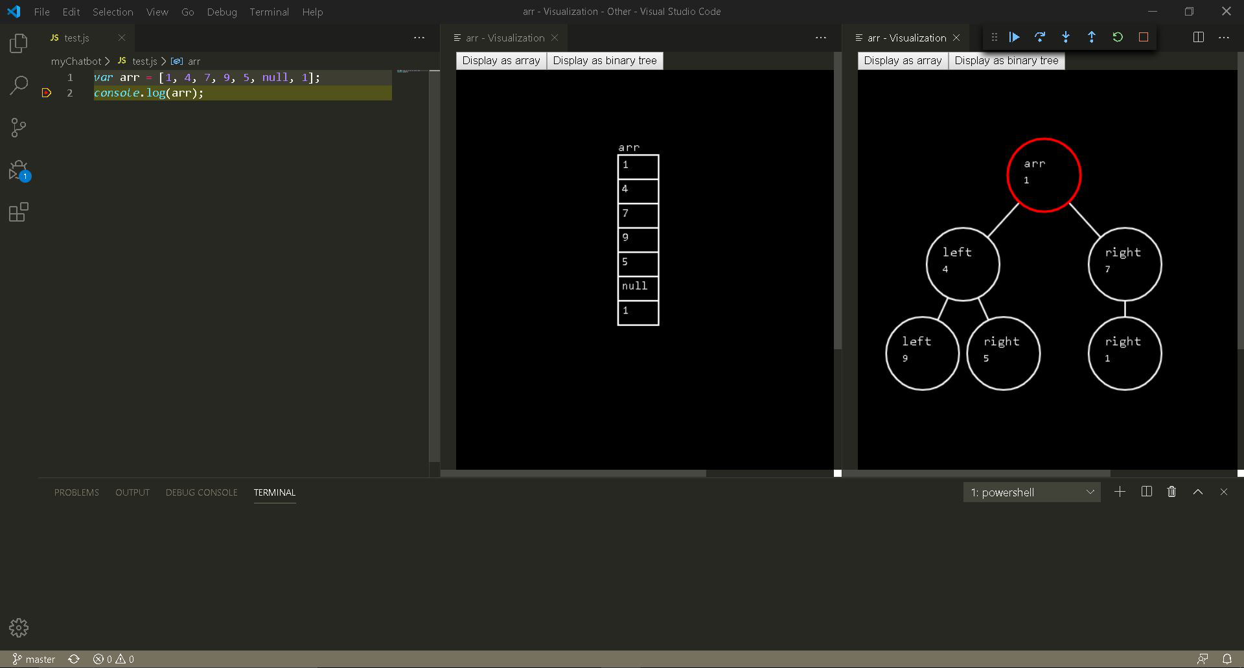1244x668 pixels.
Task: Switch to the OUTPUT panel tab
Action: click(x=132, y=492)
